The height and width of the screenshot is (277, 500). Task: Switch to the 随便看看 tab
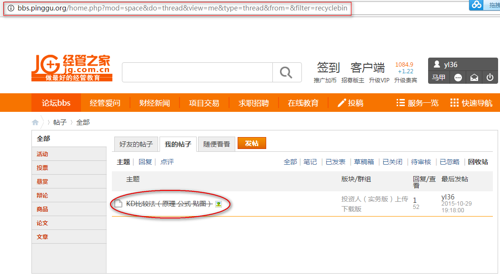[217, 144]
